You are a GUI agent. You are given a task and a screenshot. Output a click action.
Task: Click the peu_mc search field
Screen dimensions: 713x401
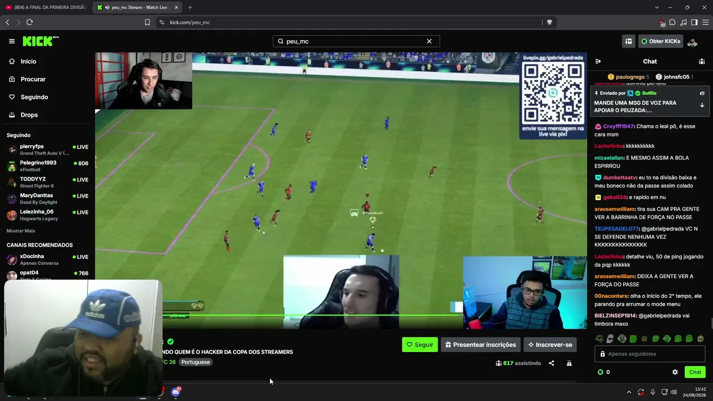(x=356, y=41)
